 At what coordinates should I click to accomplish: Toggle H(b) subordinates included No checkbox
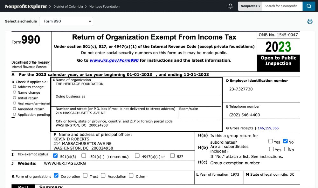click(x=286, y=149)
